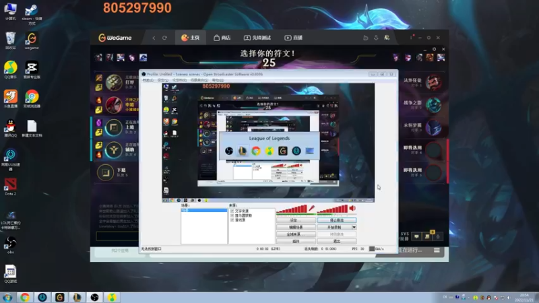Viewport: 539px width, 303px height.
Task: Select the 计算机 desktop icon
Action: click(x=10, y=11)
